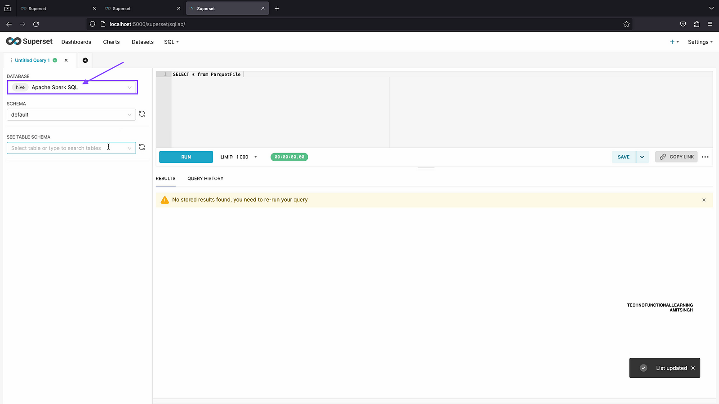
Task: Open the three-dot query options menu
Action: 705,157
